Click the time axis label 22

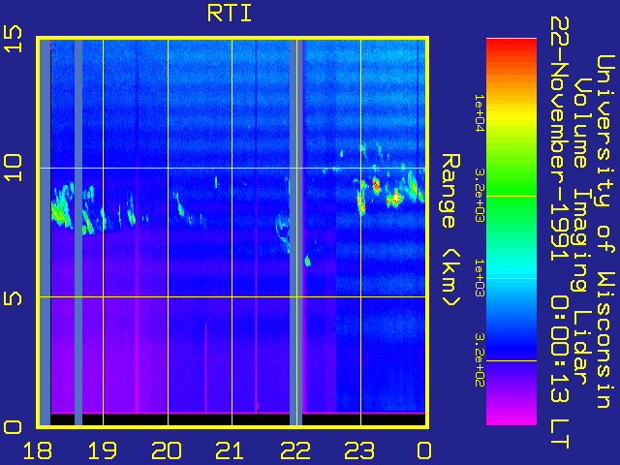coord(294,450)
